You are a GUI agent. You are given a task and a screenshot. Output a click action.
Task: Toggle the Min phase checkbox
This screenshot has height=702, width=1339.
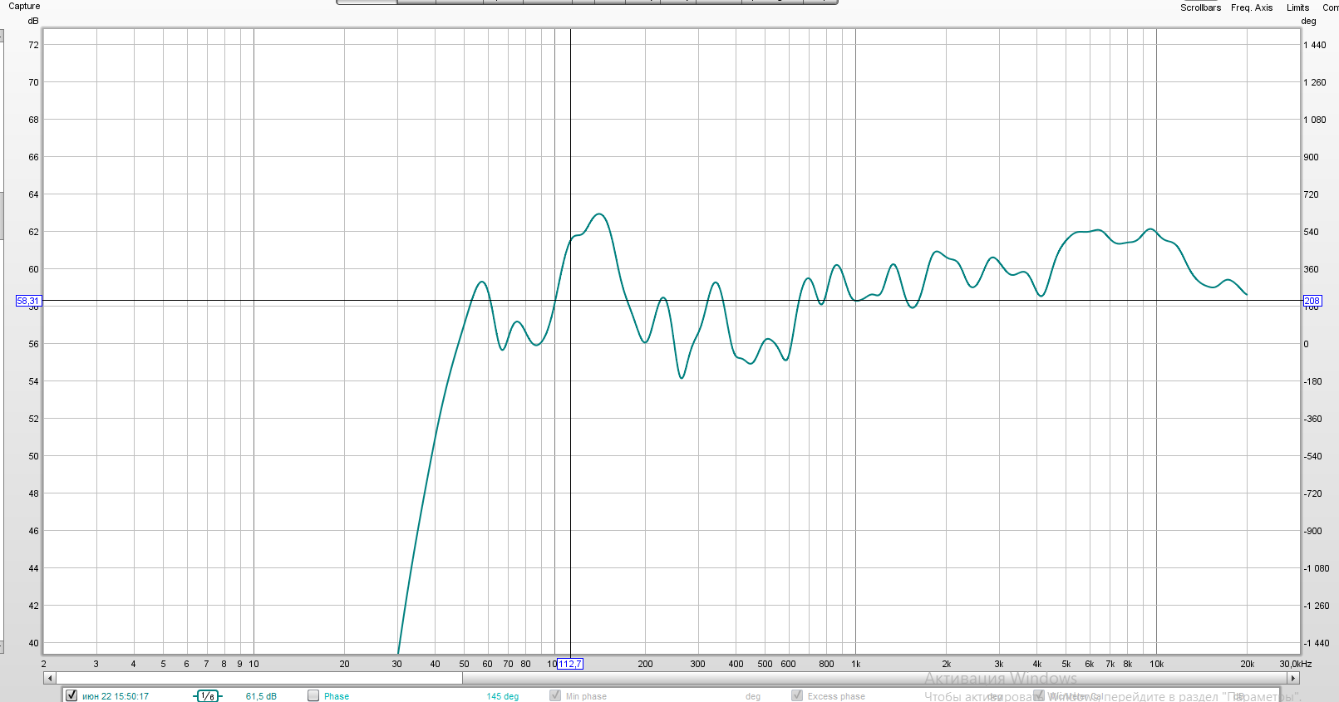[x=555, y=695]
